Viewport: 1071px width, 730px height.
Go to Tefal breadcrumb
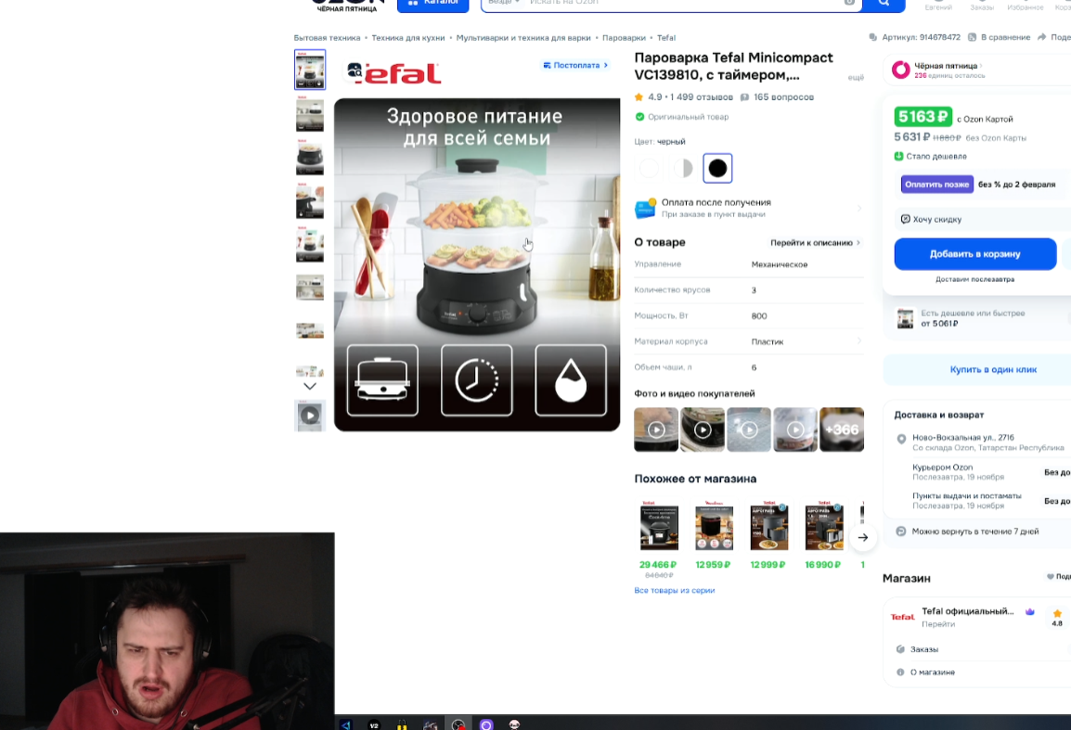666,37
